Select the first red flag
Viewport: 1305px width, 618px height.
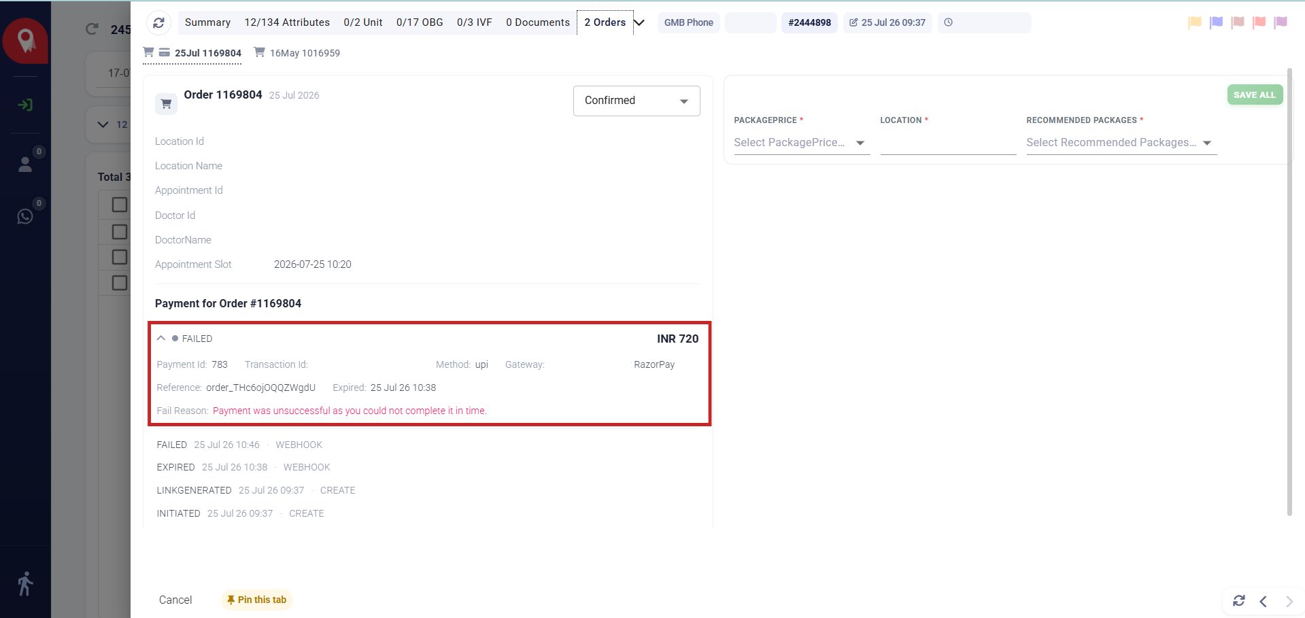(1238, 22)
